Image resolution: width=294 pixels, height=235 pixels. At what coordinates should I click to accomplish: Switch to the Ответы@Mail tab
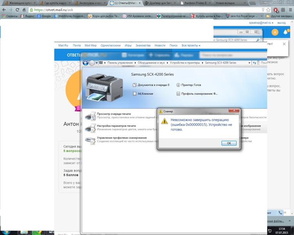pos(125,3)
